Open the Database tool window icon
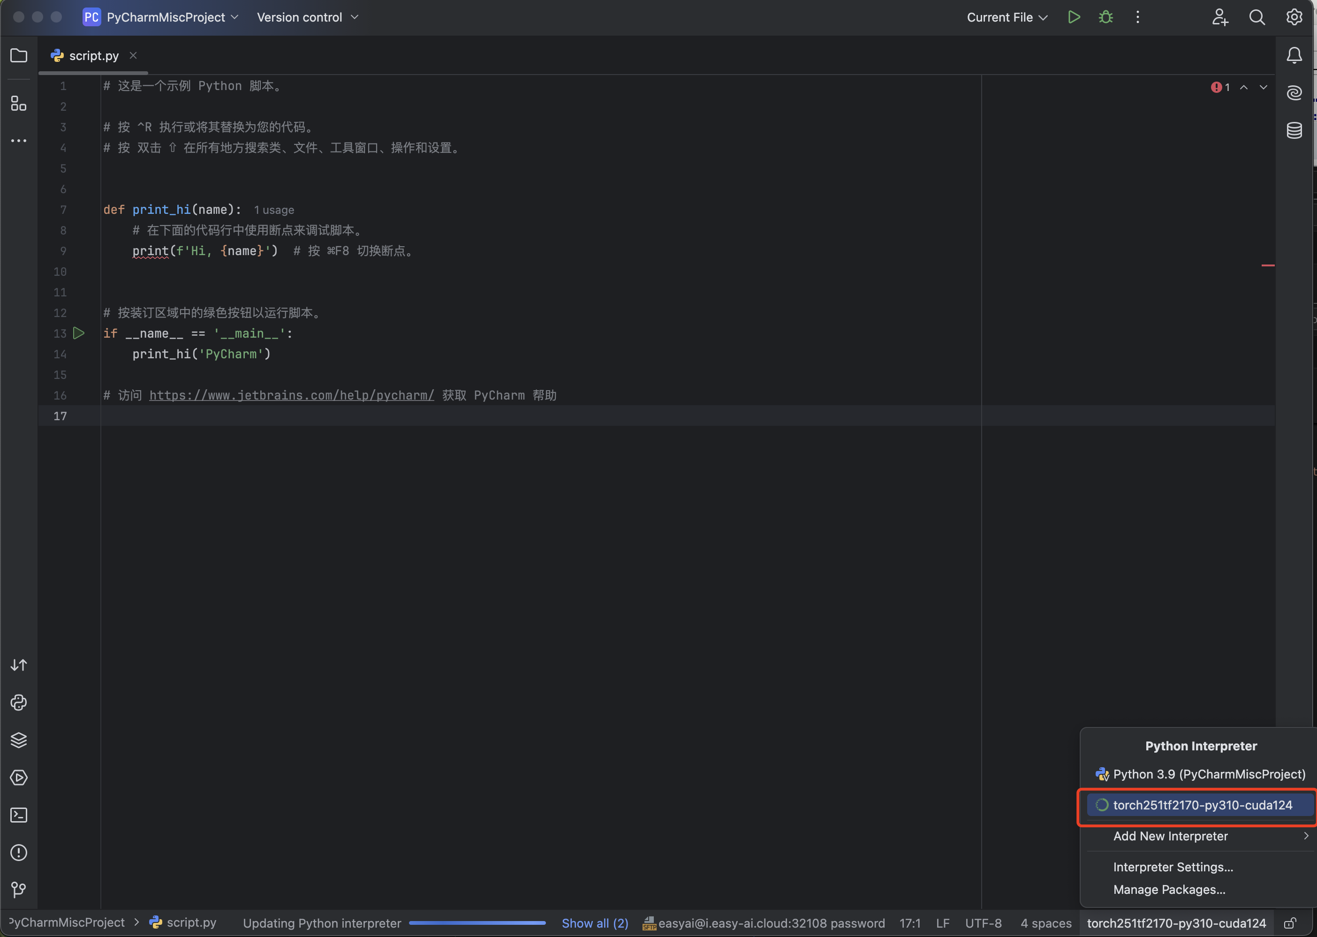1317x937 pixels. pyautogui.click(x=1294, y=130)
